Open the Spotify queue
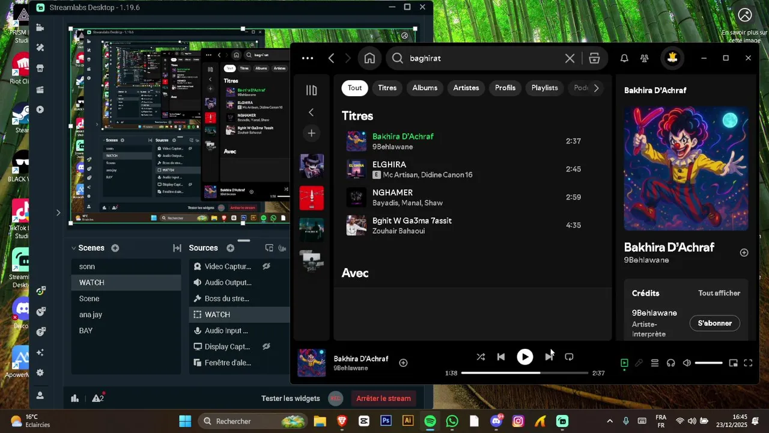 (655, 363)
